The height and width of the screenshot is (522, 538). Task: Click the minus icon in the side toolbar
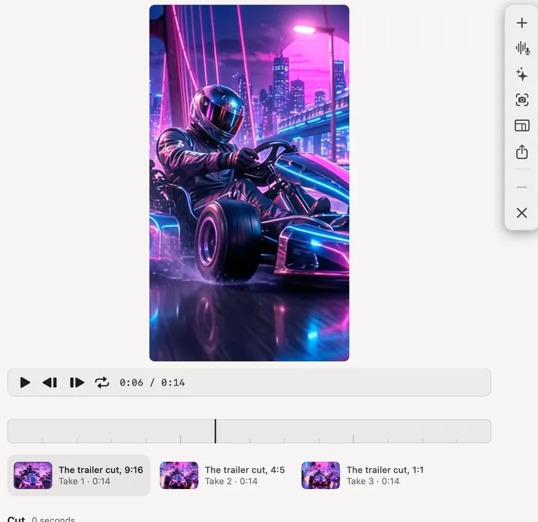pos(522,187)
